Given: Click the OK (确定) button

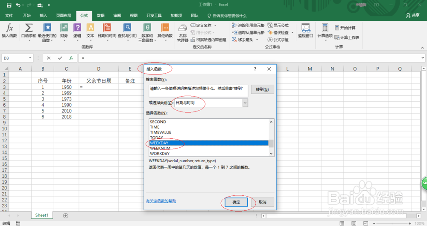Looking at the screenshot, I should pyautogui.click(x=237, y=202).
